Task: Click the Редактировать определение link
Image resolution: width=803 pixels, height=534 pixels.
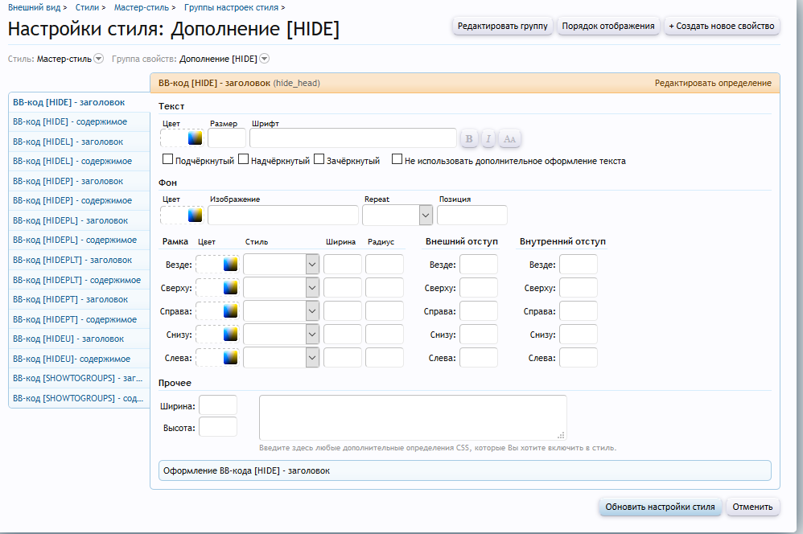Action: point(713,83)
